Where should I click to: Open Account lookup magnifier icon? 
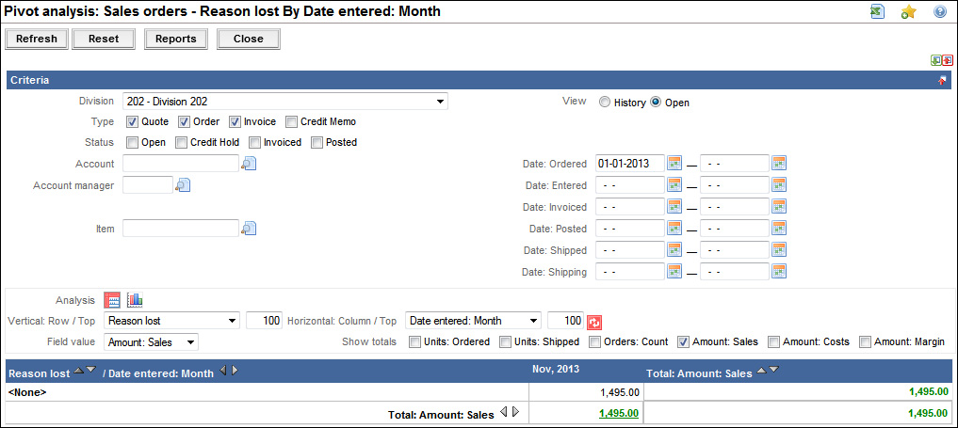pos(249,164)
